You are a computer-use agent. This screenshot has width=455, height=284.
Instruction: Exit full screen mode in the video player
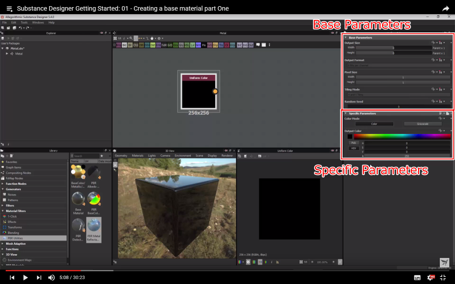[443, 278]
